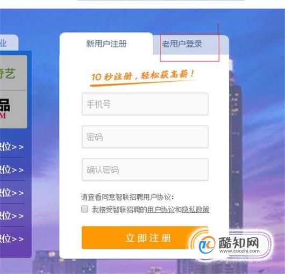Image resolution: width=285 pixels, height=274 pixels.
Task: Open the 用户协议 link
Action: 161,209
